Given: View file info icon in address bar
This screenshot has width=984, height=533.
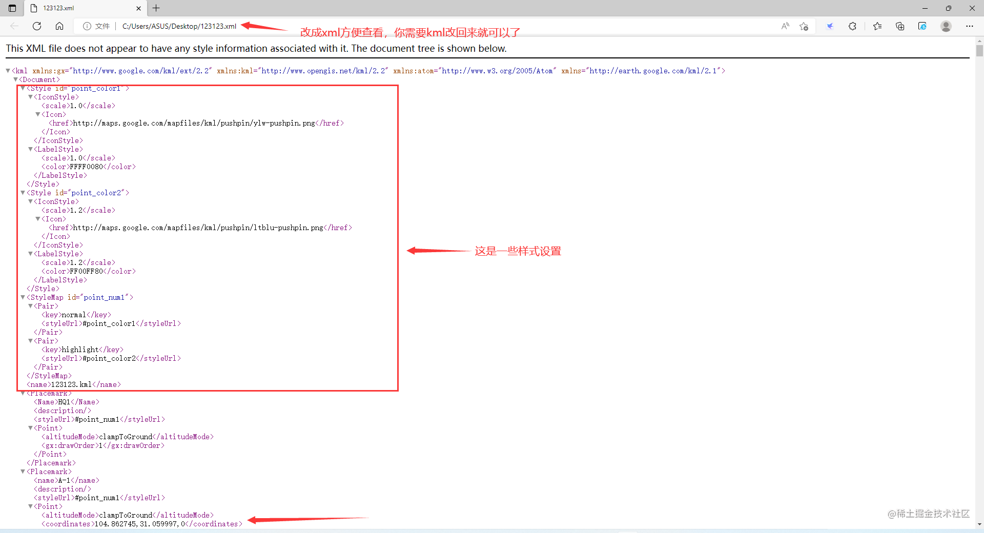Looking at the screenshot, I should (x=87, y=26).
